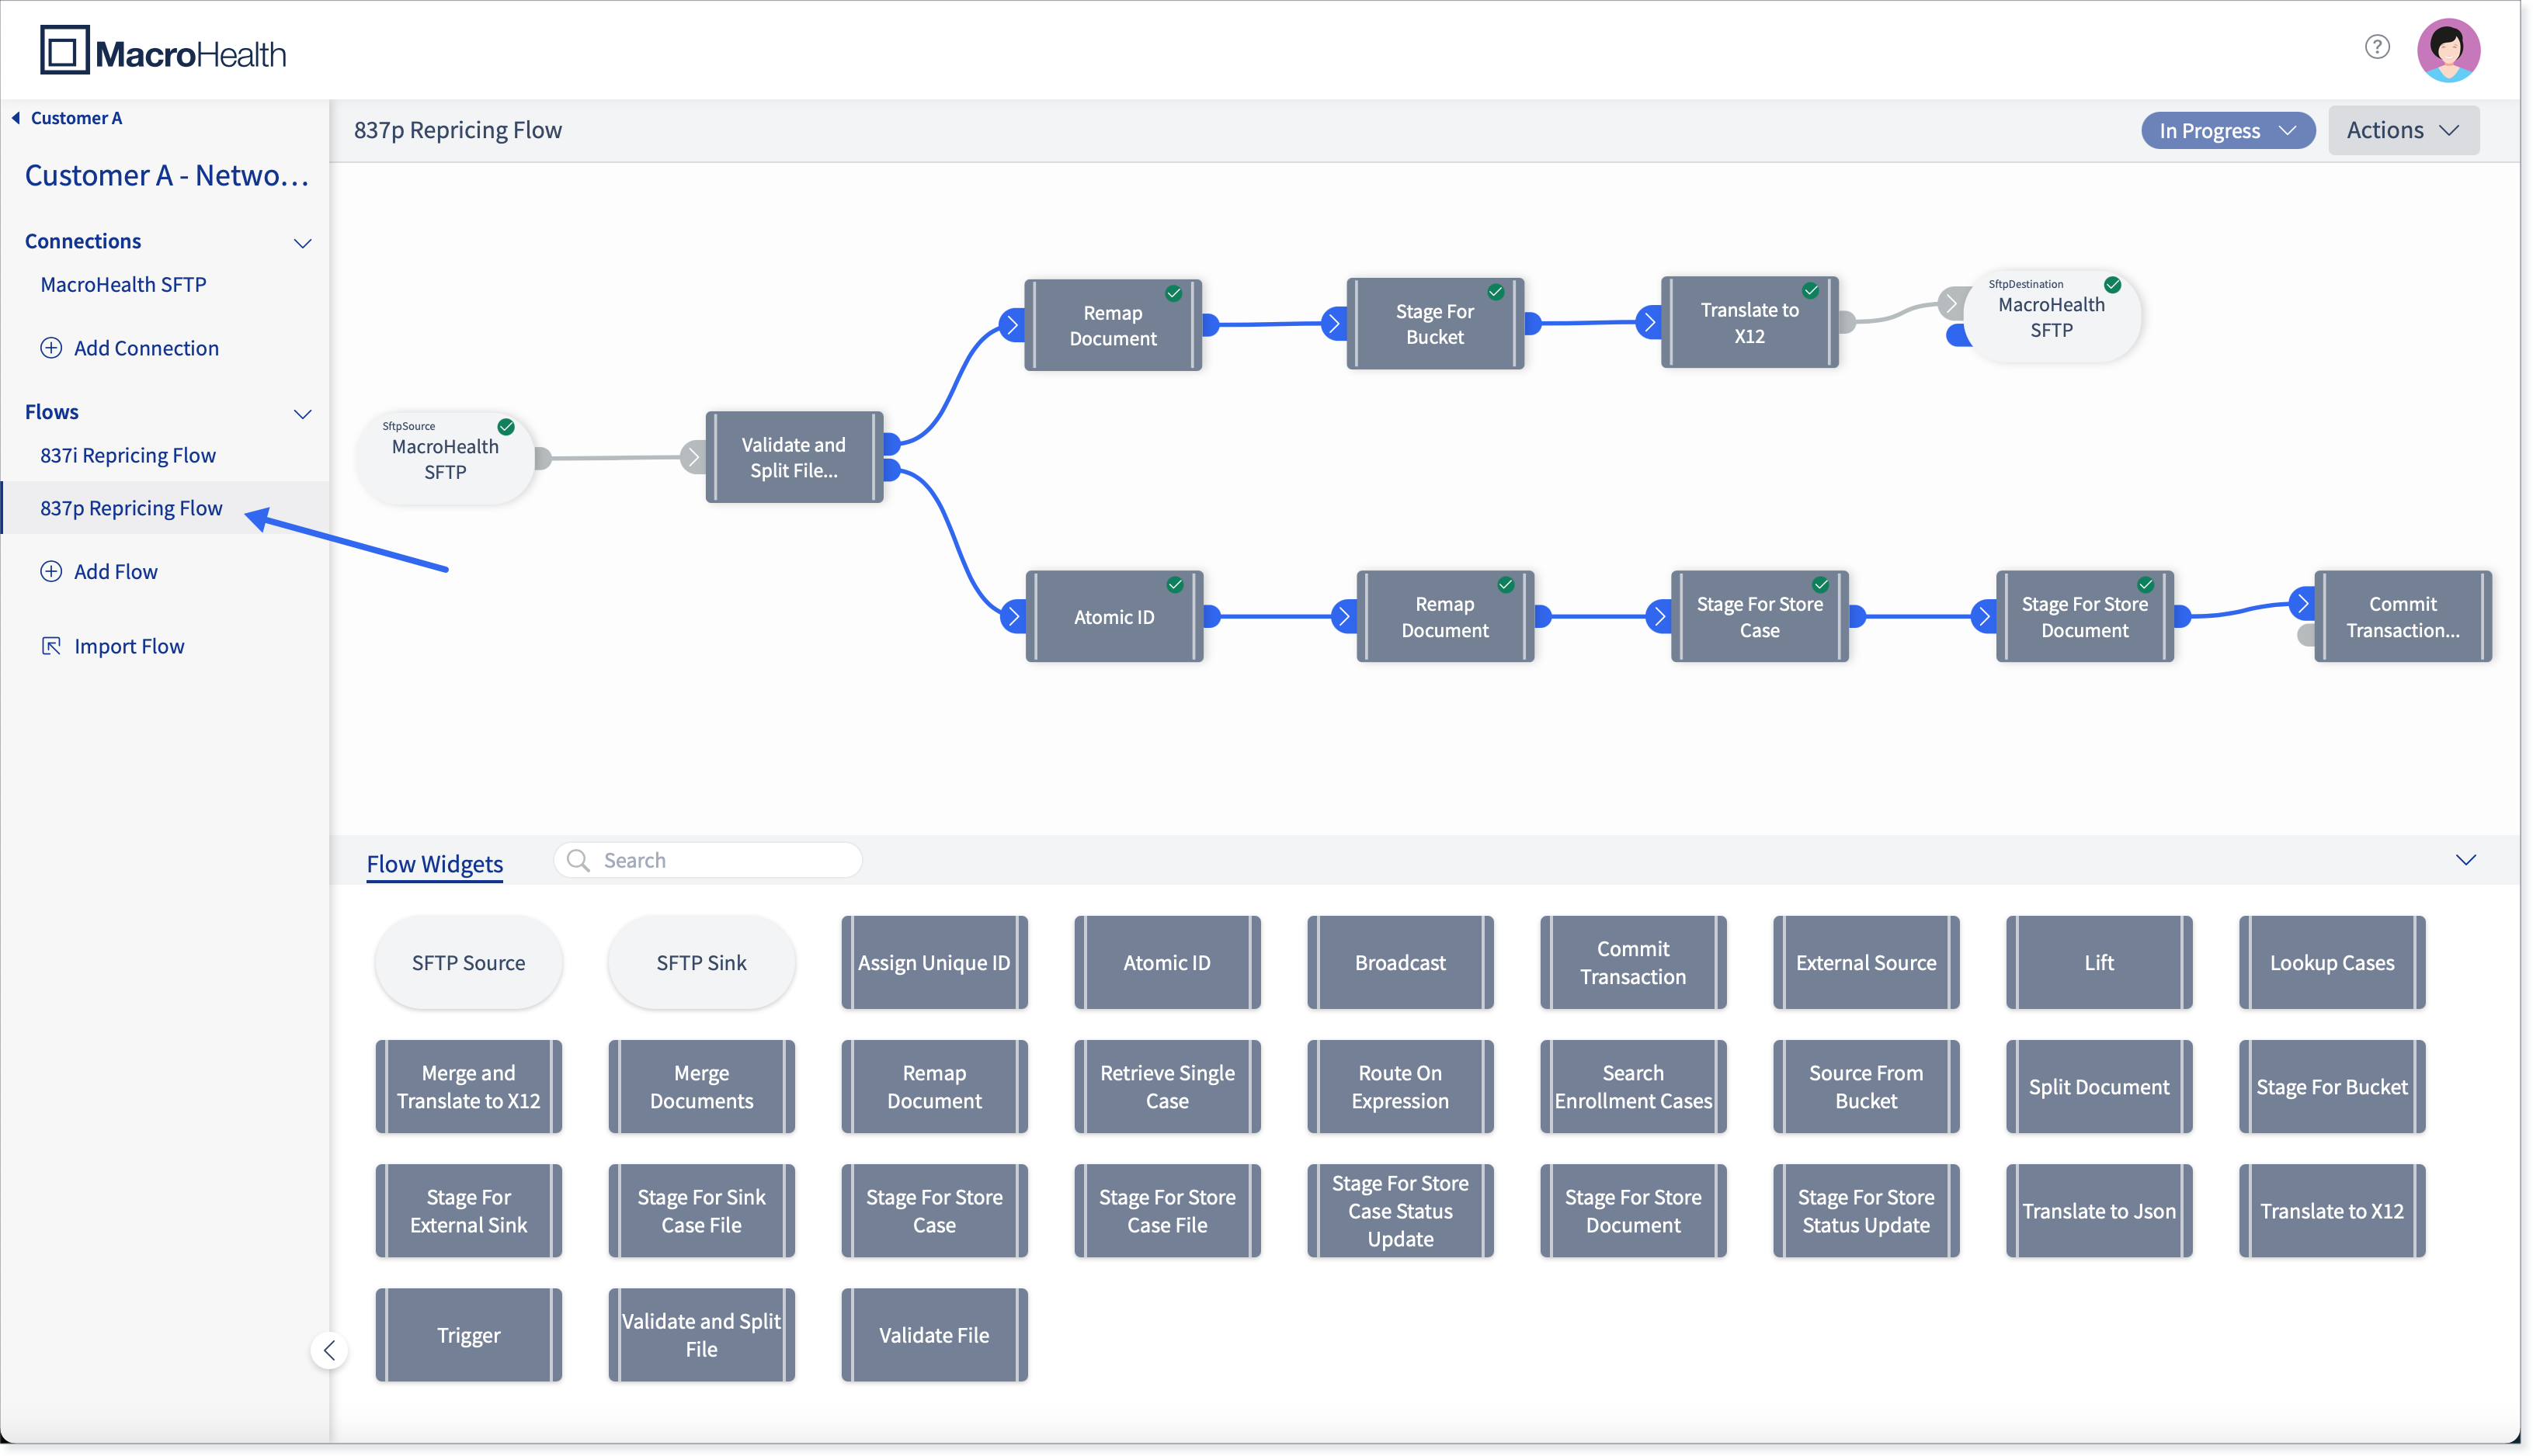The height and width of the screenshot is (1456, 2533).
Task: Select the Stage For Store Document canvas node
Action: 2084,617
